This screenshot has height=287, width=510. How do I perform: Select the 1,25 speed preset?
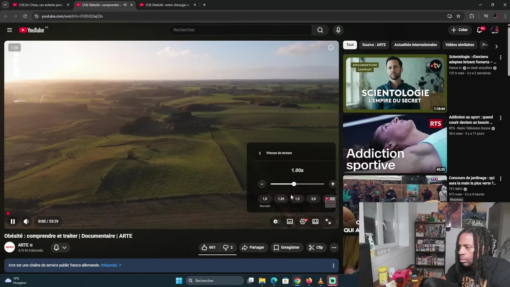281,199
